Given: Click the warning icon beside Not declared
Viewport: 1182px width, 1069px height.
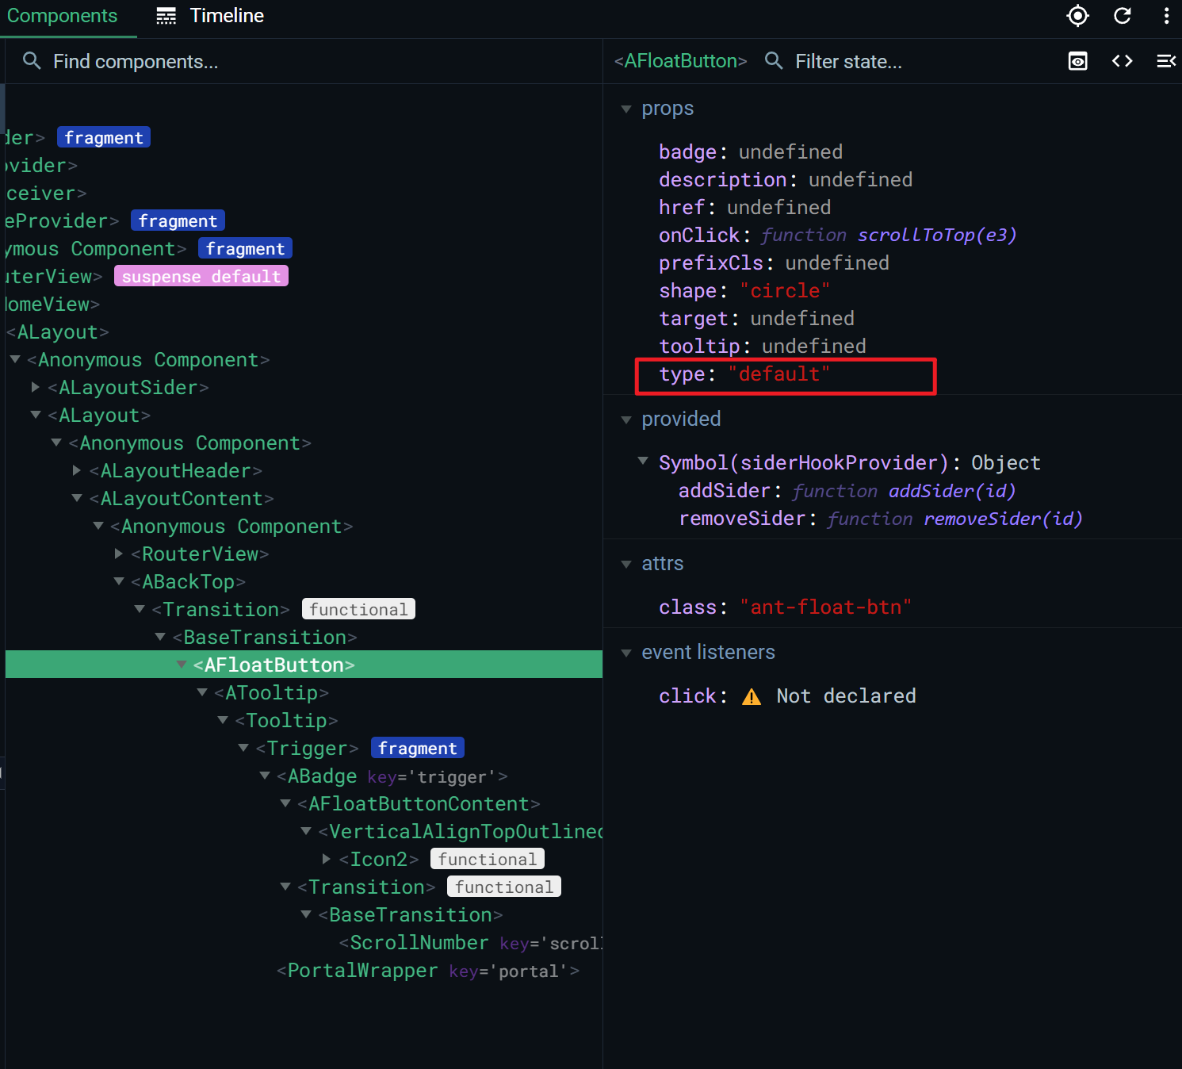Looking at the screenshot, I should [751, 695].
